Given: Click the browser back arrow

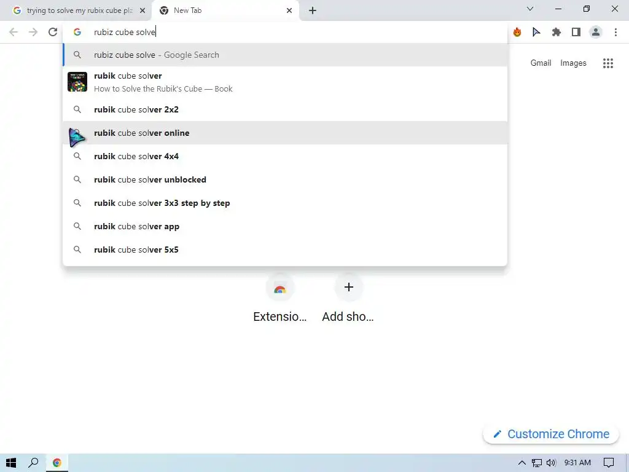Looking at the screenshot, I should pos(14,32).
